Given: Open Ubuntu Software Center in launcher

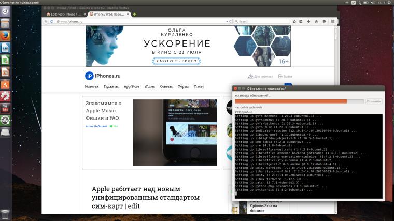Looking at the screenshot, I should point(5,84).
